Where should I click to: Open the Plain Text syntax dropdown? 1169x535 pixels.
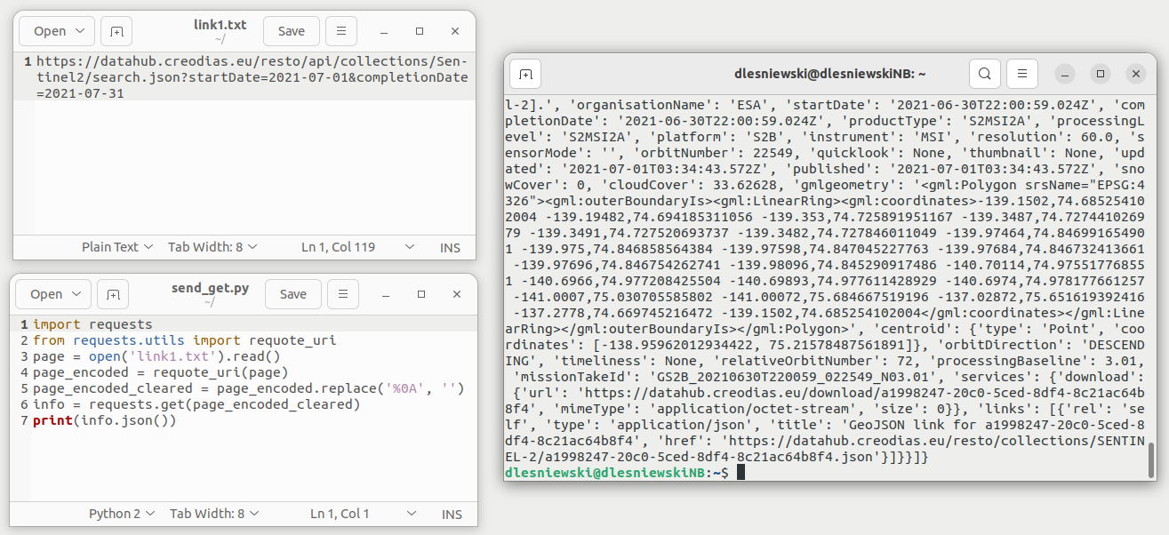116,247
